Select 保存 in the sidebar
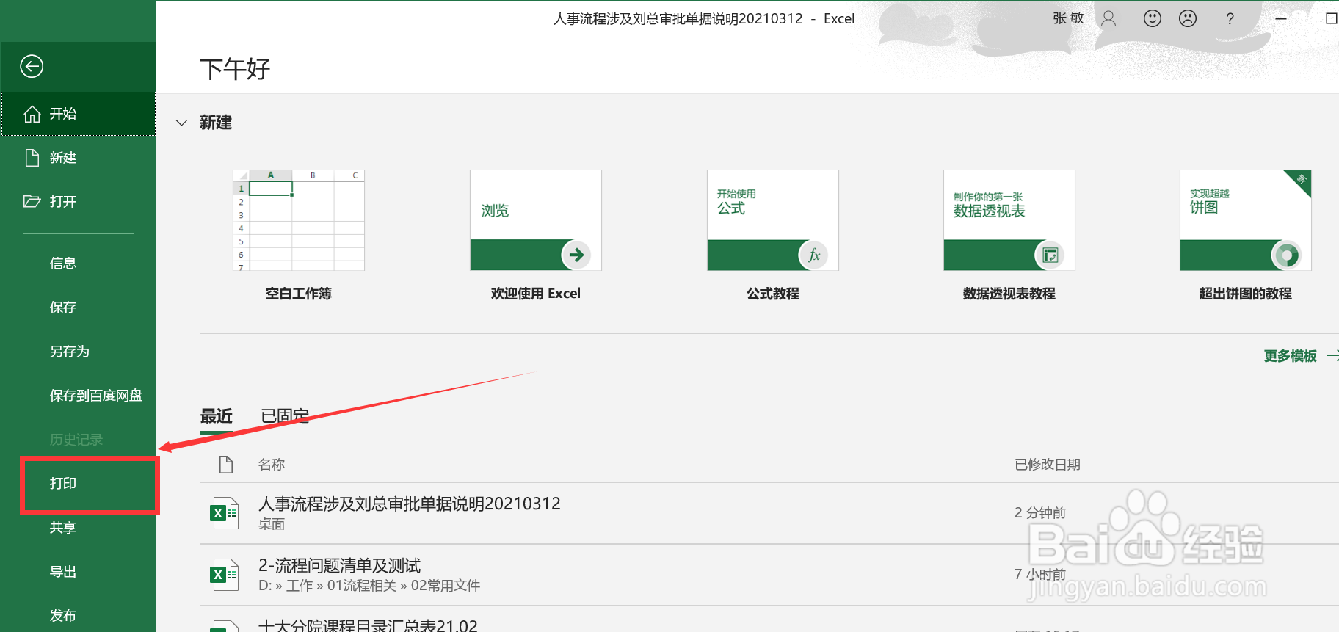Image resolution: width=1339 pixels, height=632 pixels. point(63,308)
